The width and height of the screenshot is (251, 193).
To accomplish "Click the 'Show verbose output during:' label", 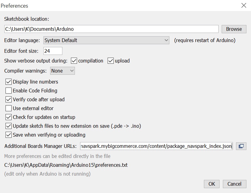I will pyautogui.click(x=36, y=61).
